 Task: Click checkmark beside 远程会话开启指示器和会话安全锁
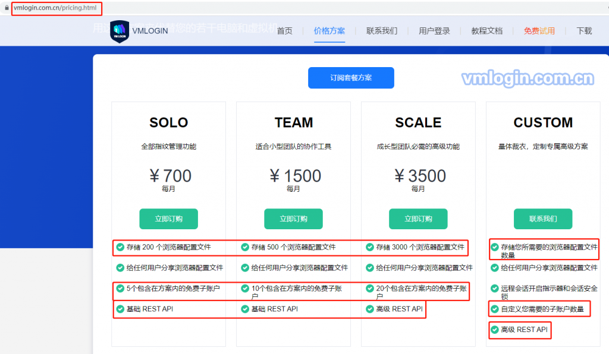495,289
